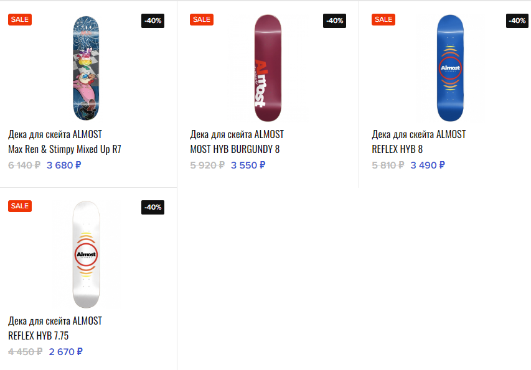Click the SALE label on the white deck

[20, 206]
